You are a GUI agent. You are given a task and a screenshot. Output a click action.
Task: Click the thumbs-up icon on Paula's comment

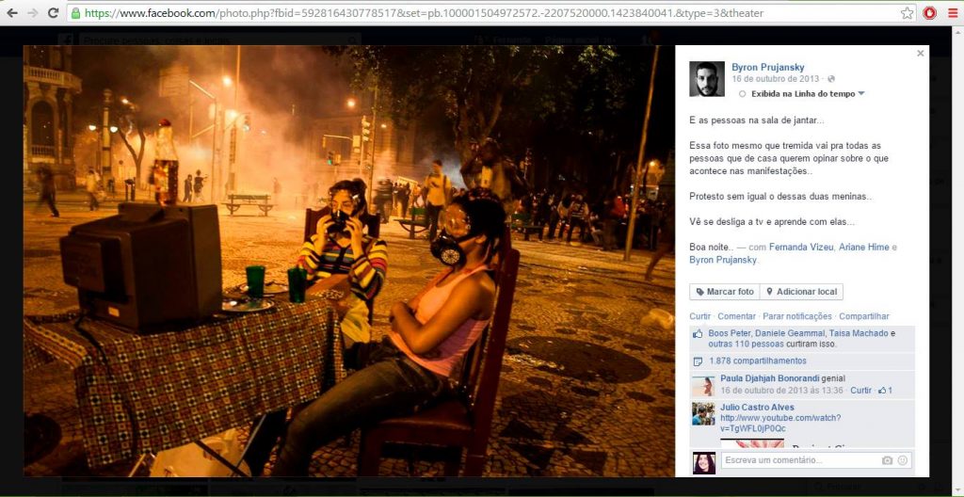882,391
